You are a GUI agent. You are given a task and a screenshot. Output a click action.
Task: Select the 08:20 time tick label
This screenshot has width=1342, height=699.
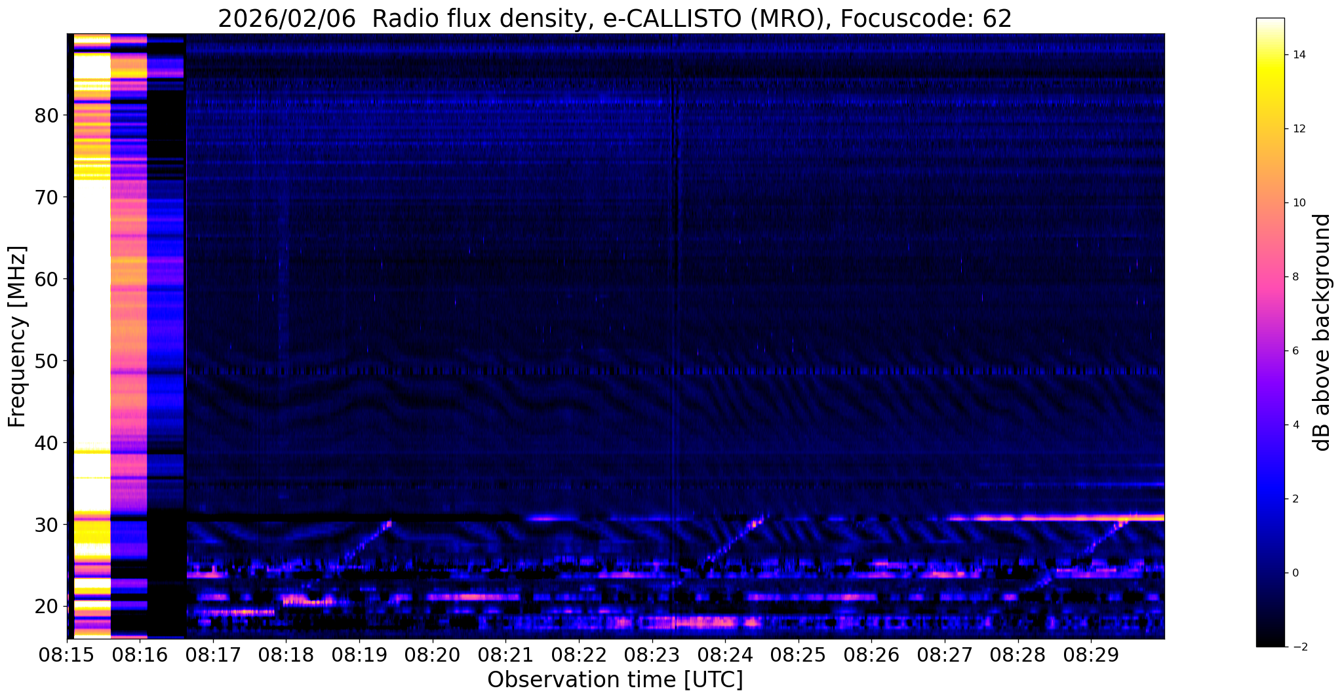coord(432,654)
